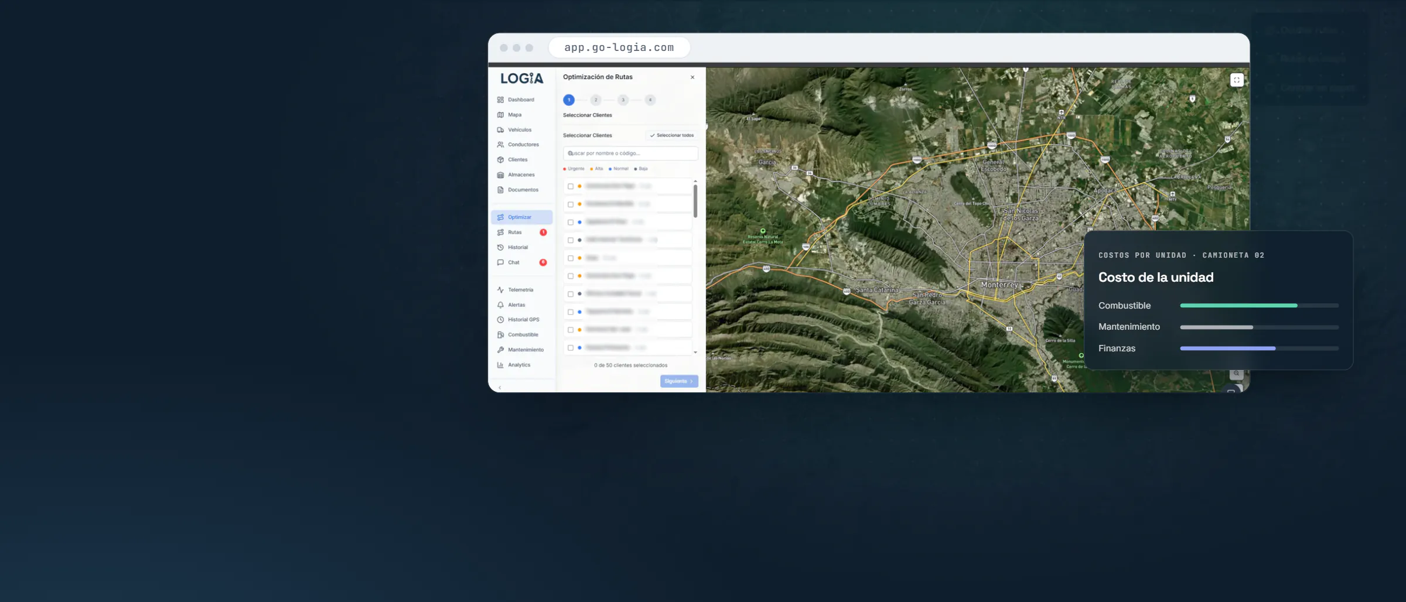
Task: Open the Mantenimiento wrench icon
Action: pos(500,350)
